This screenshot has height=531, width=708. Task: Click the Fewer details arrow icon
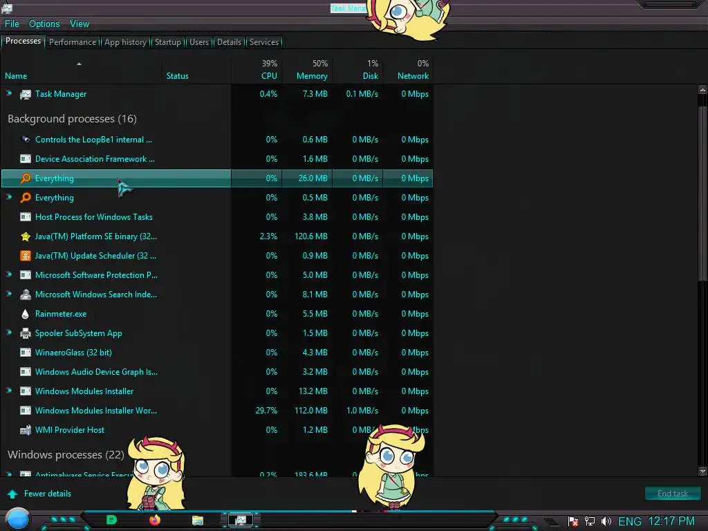pyautogui.click(x=12, y=494)
